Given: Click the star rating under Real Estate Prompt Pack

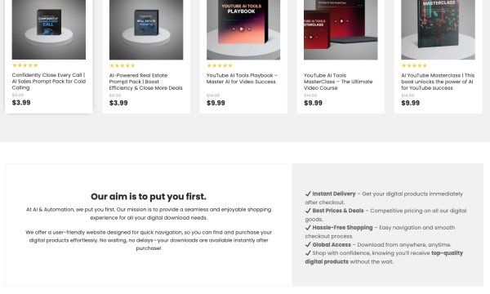Looking at the screenshot, I should pos(122,65).
